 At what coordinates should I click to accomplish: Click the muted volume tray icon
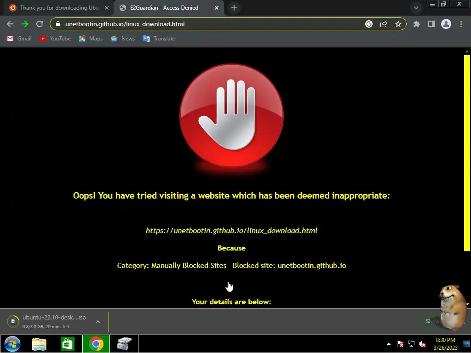[x=422, y=344]
